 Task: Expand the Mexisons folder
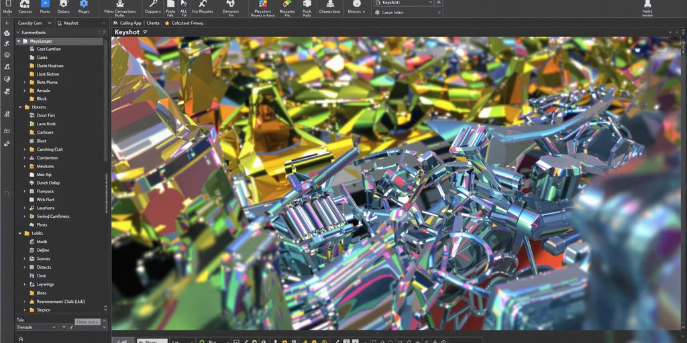tap(25, 166)
